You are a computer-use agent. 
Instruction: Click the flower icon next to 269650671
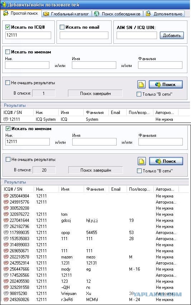(6, 251)
